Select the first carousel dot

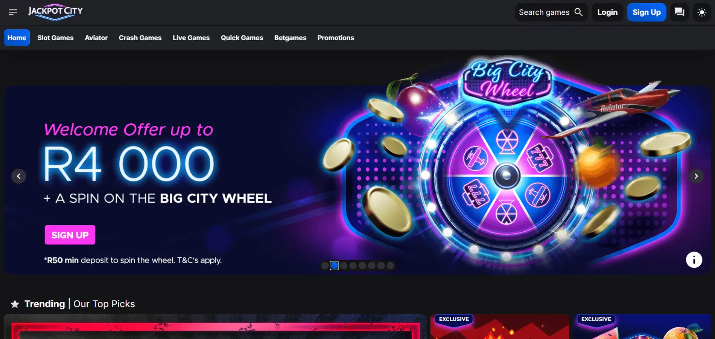pos(325,266)
